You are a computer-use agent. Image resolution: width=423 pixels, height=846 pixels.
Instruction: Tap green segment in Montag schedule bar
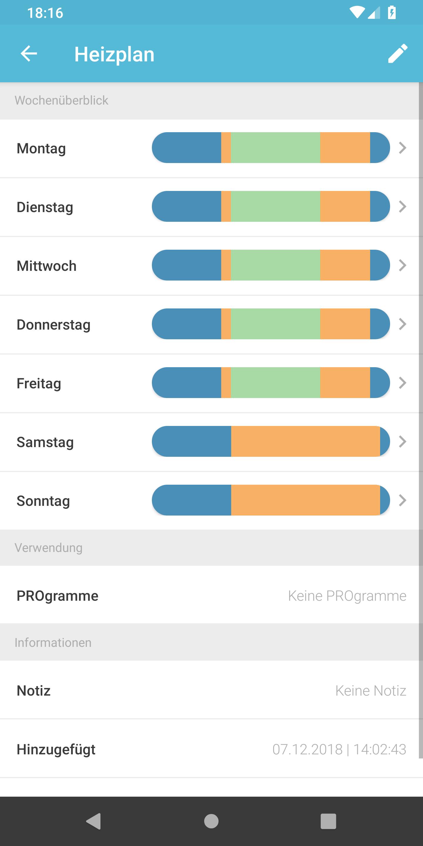(x=275, y=148)
